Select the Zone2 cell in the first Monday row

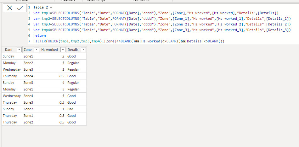pyautogui.click(x=31, y=63)
